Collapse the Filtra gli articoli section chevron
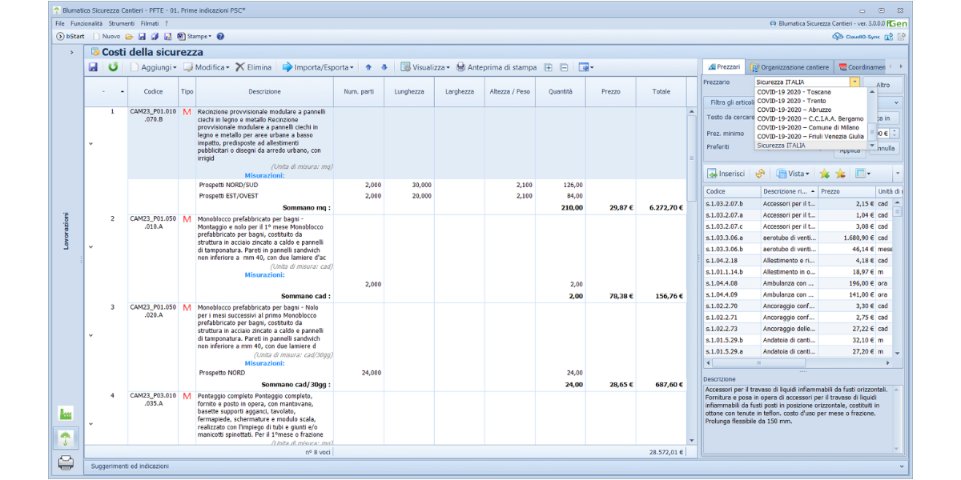Viewport: 961px width, 480px height. click(x=895, y=102)
